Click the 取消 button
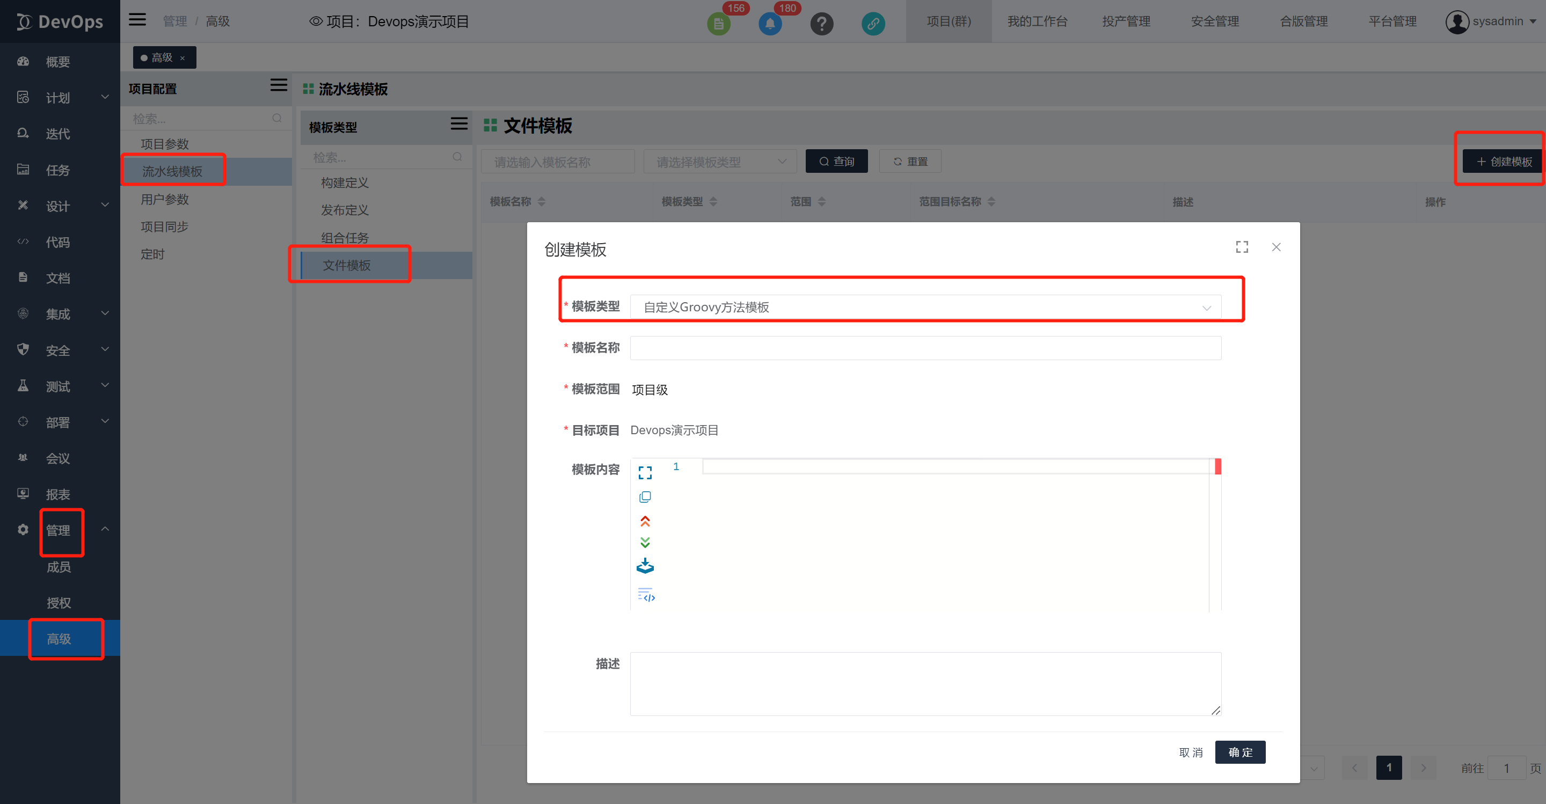 pos(1191,752)
